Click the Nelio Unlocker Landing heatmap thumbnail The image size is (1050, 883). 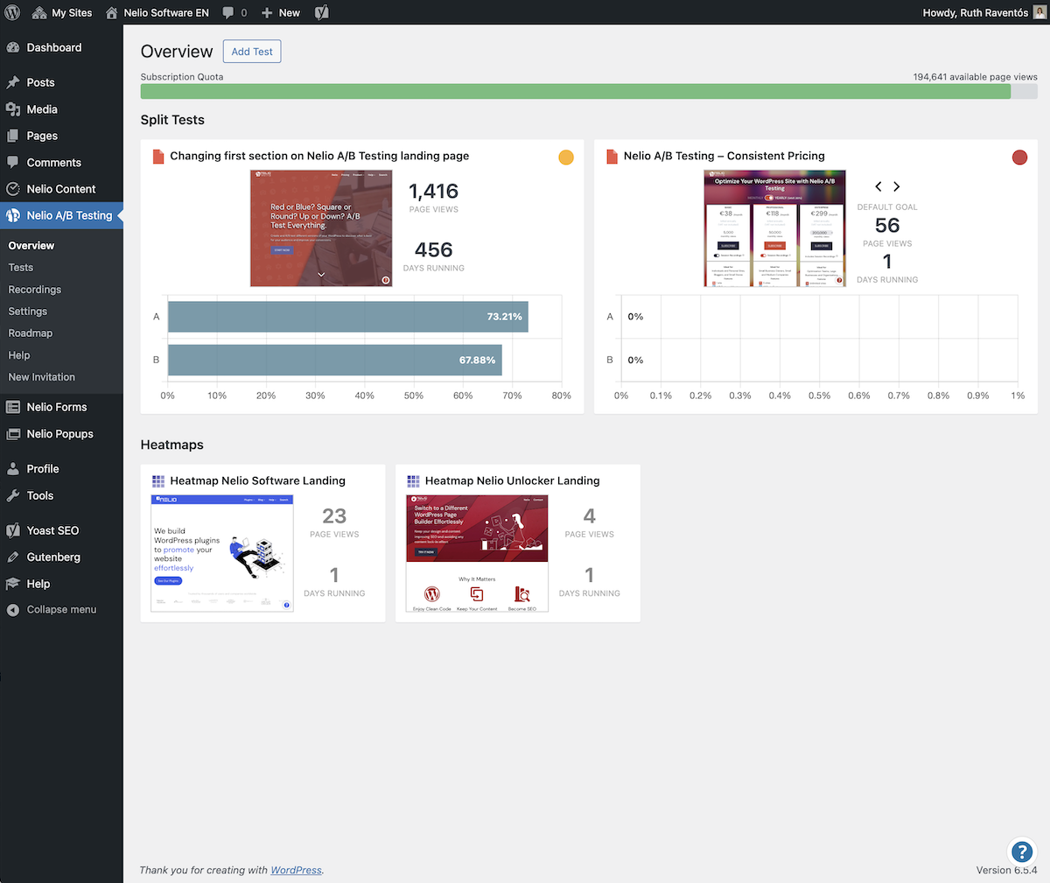tap(478, 553)
